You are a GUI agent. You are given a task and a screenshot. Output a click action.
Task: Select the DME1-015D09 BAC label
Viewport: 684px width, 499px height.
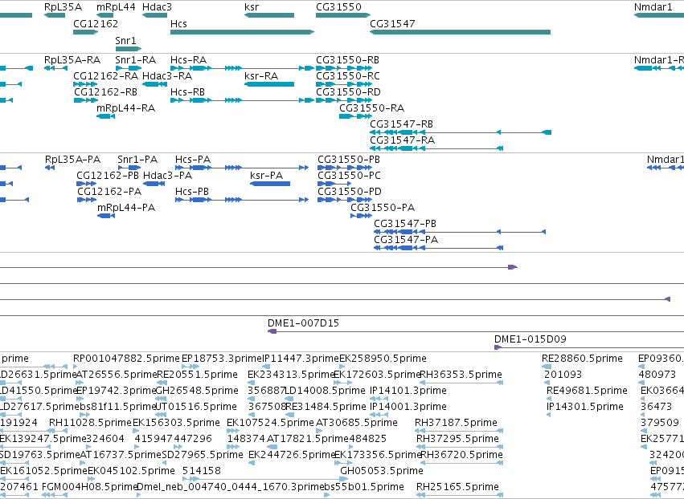530,339
